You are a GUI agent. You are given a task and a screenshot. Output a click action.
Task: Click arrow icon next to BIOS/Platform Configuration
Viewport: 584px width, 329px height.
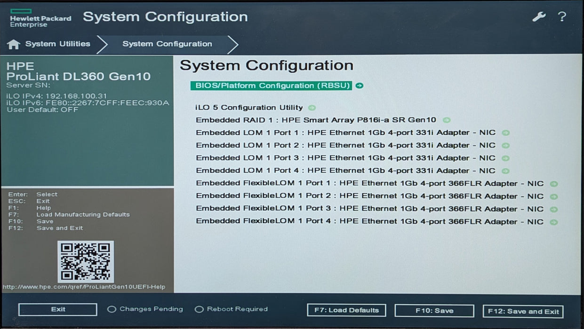coord(360,86)
